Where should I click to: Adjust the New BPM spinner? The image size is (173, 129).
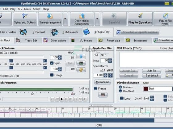coord(110,61)
